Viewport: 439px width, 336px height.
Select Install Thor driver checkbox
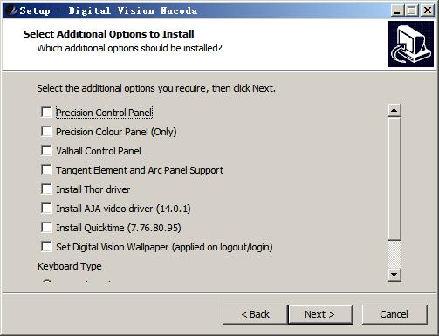coord(46,189)
